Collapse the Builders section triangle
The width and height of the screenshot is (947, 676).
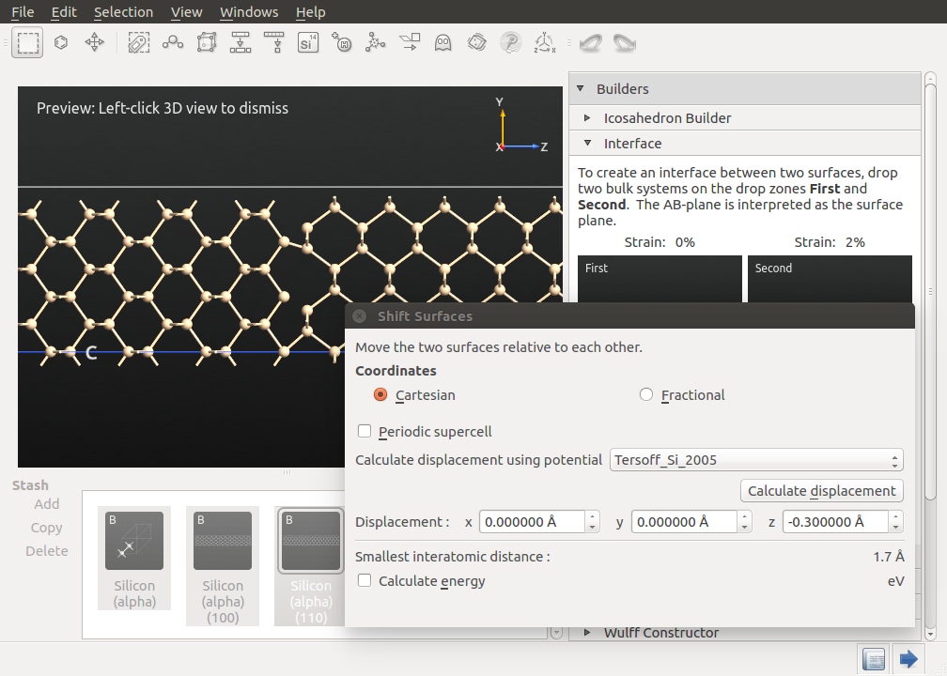coord(581,88)
